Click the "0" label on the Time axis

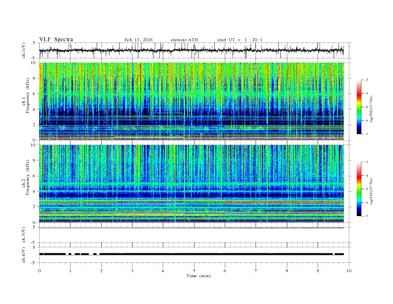(x=39, y=271)
